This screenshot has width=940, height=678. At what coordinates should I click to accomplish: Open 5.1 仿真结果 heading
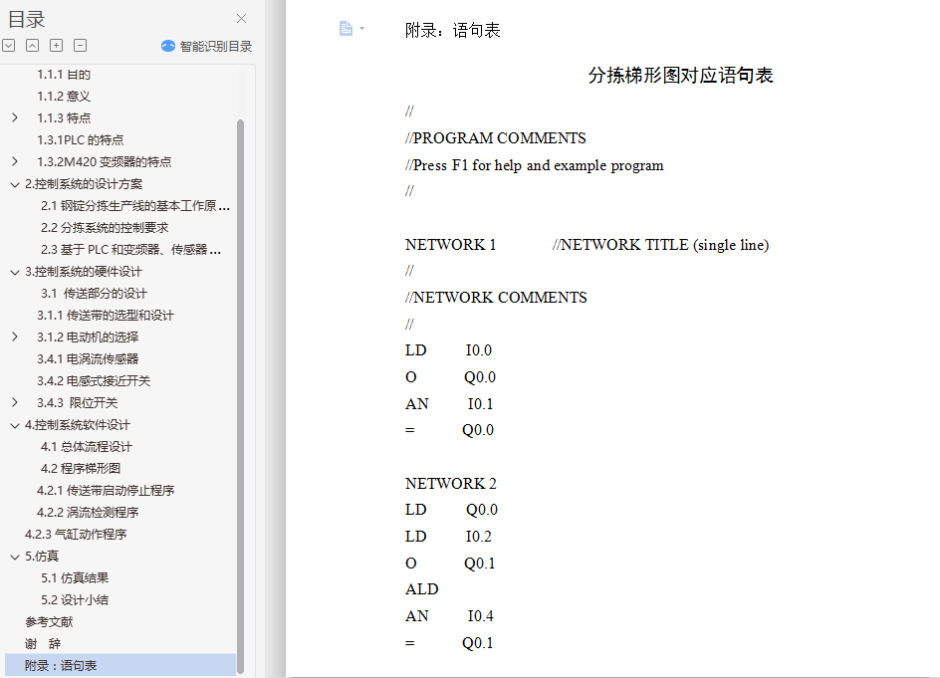[75, 577]
